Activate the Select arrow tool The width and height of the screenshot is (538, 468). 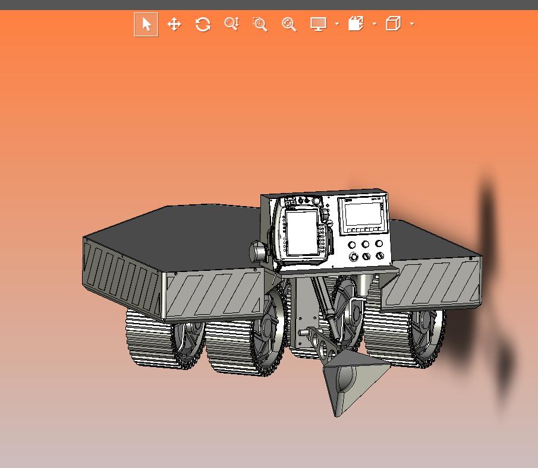tap(146, 25)
